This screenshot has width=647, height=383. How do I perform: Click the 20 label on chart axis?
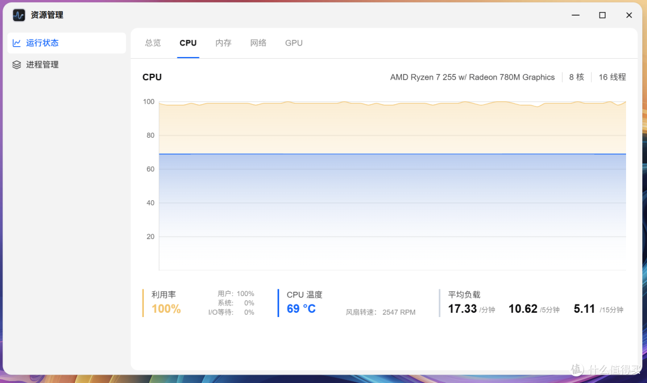tap(150, 237)
